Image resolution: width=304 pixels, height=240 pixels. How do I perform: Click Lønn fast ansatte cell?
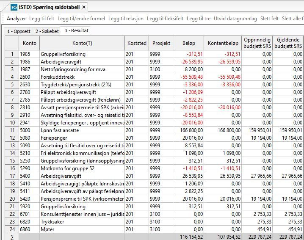[82, 130]
